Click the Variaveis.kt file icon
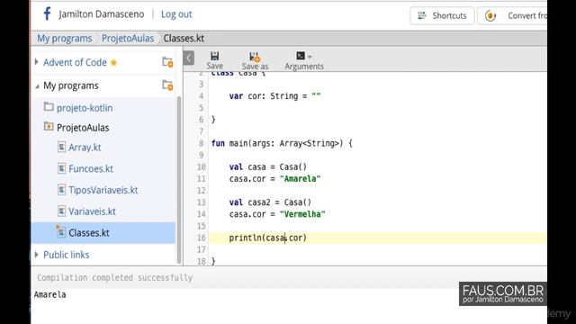576x324 pixels. (x=62, y=211)
